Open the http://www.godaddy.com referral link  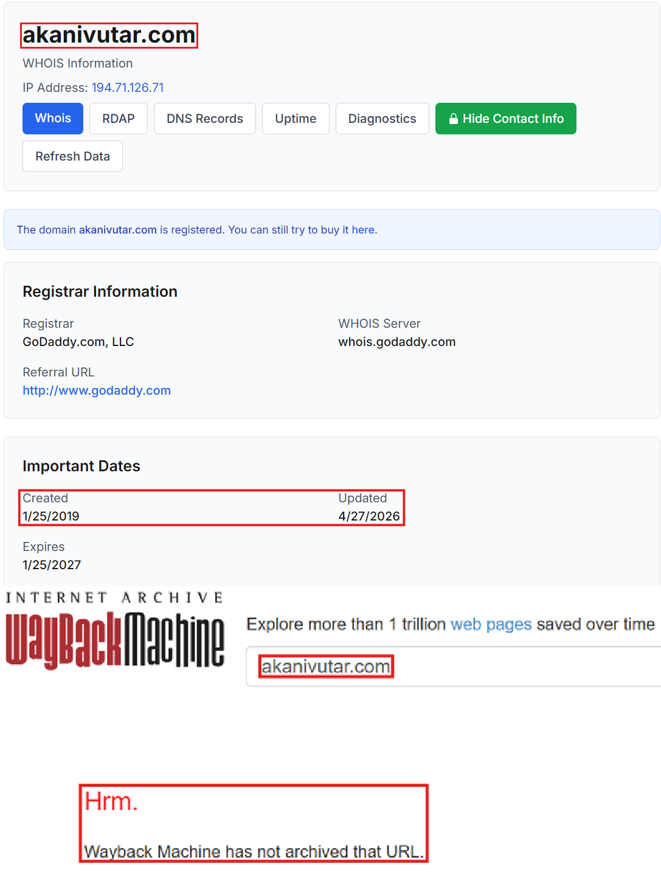click(97, 390)
